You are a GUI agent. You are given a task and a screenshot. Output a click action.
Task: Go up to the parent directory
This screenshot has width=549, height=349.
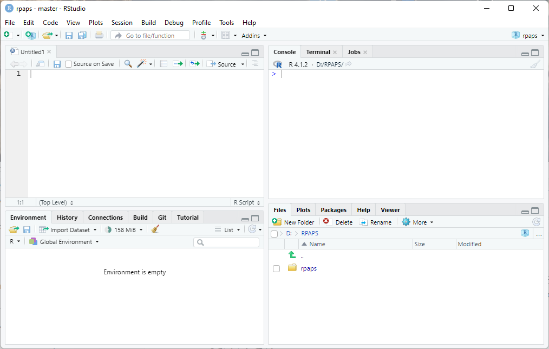tap(292, 255)
